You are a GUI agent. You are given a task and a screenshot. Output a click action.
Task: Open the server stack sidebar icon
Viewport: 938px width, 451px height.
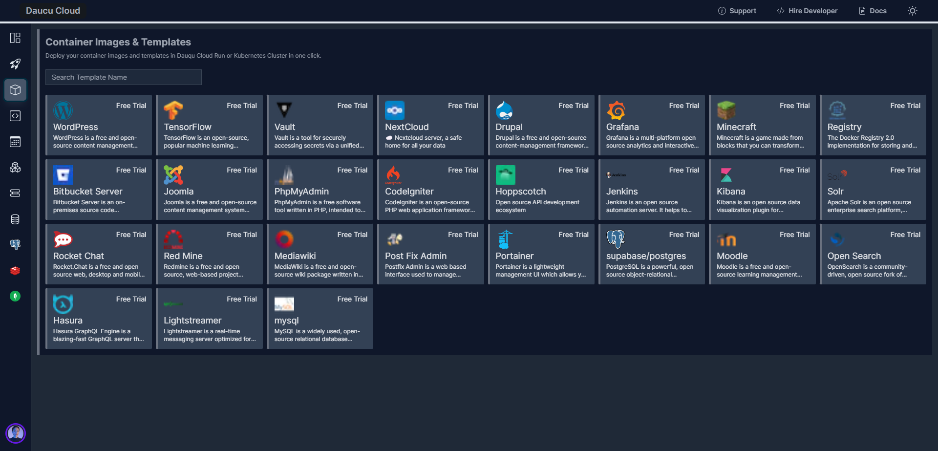15,193
